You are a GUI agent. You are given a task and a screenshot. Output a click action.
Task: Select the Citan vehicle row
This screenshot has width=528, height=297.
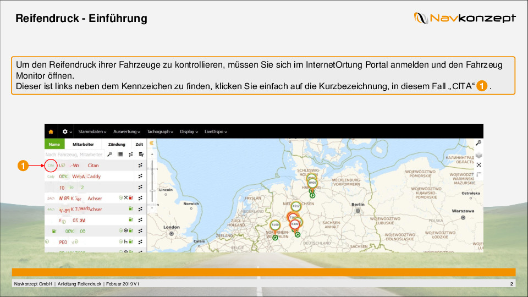pyautogui.click(x=96, y=166)
